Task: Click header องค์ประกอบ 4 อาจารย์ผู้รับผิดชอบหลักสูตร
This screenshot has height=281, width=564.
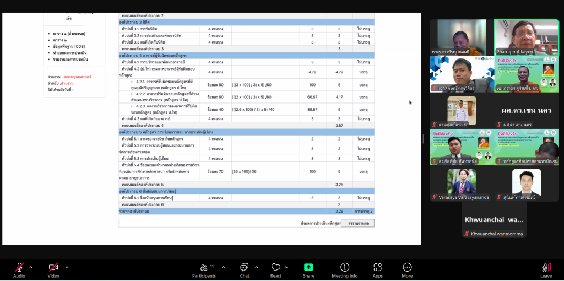Action: click(x=246, y=56)
